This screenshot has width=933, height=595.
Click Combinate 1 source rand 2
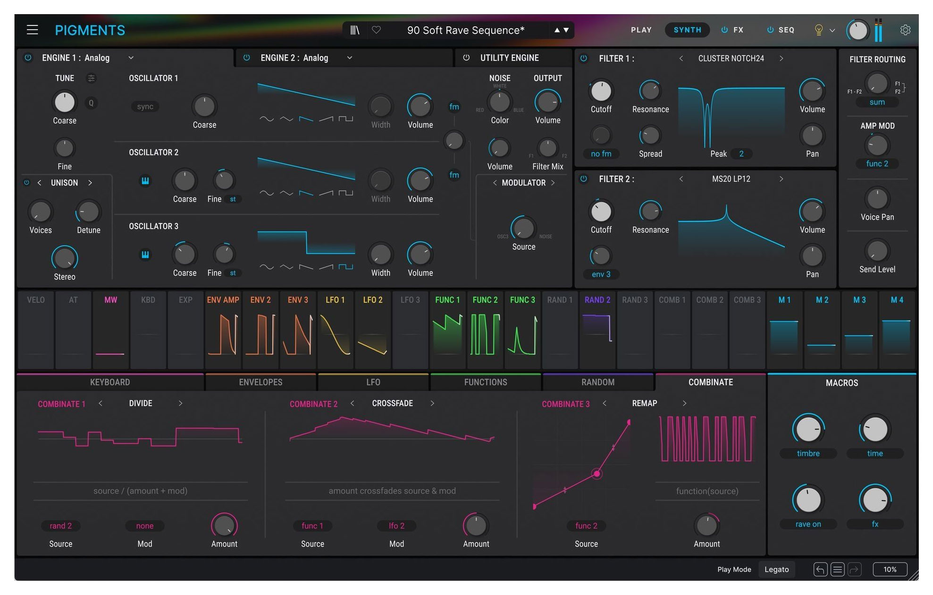60,526
